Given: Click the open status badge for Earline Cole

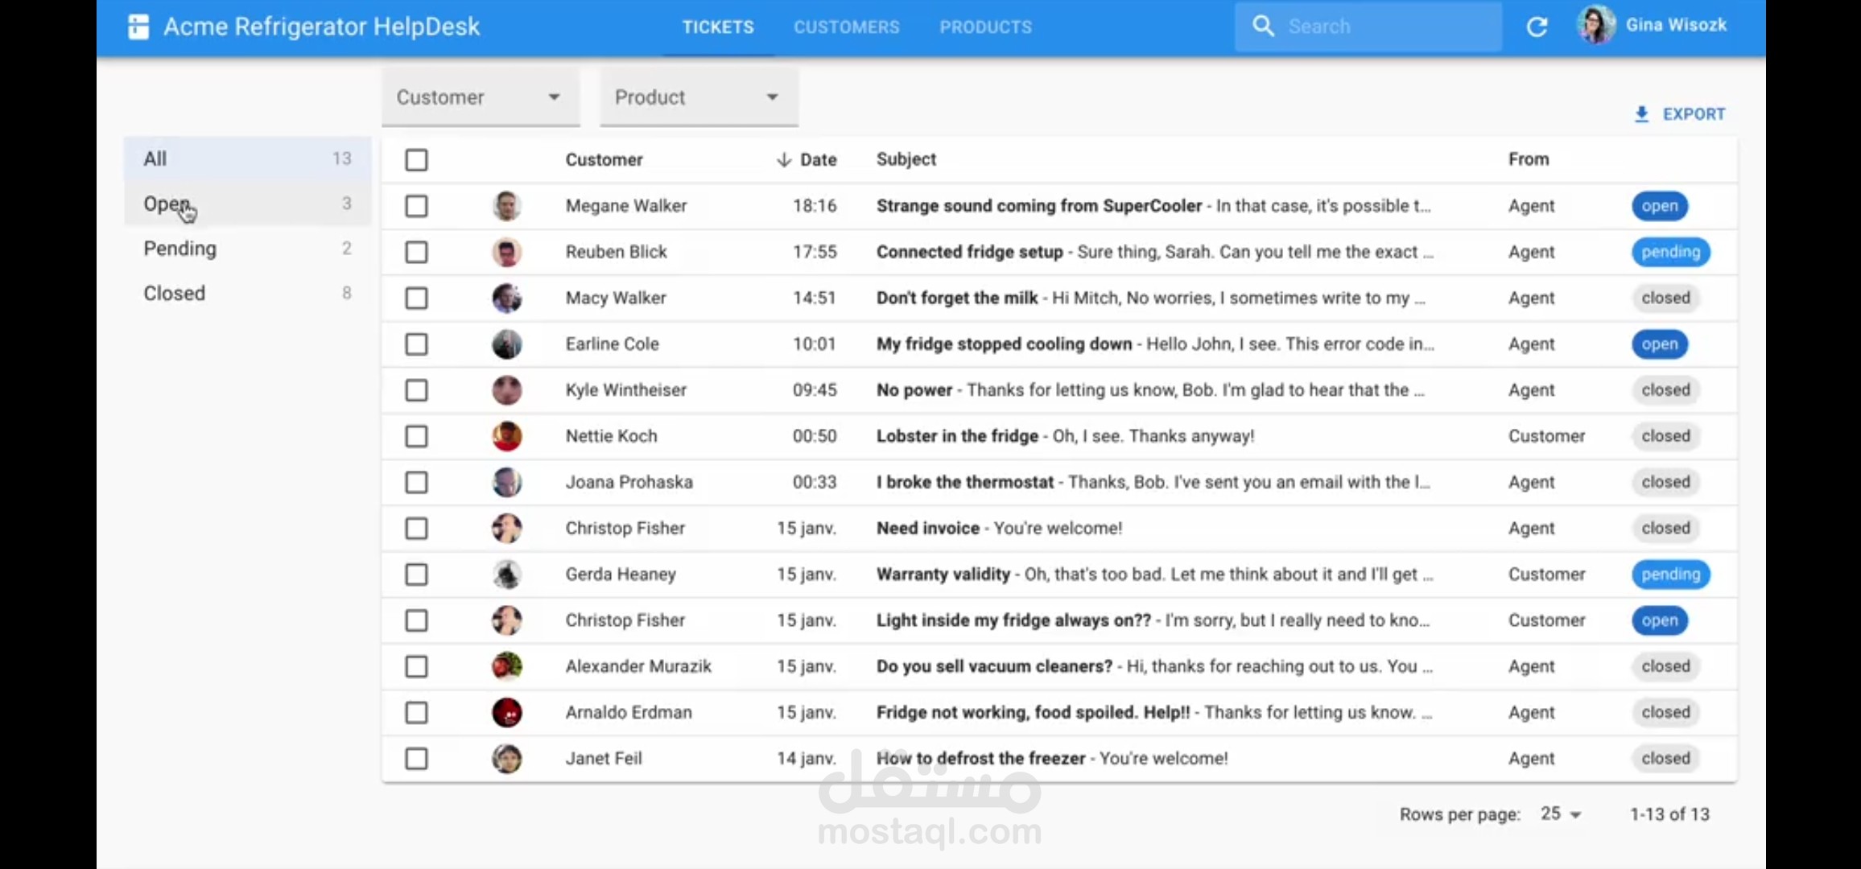Looking at the screenshot, I should [1659, 344].
